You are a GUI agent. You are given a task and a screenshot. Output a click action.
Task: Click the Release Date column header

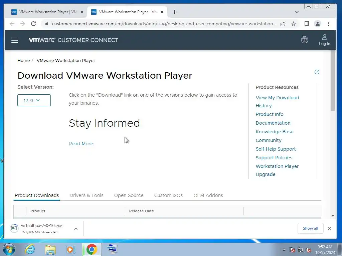(x=142, y=211)
